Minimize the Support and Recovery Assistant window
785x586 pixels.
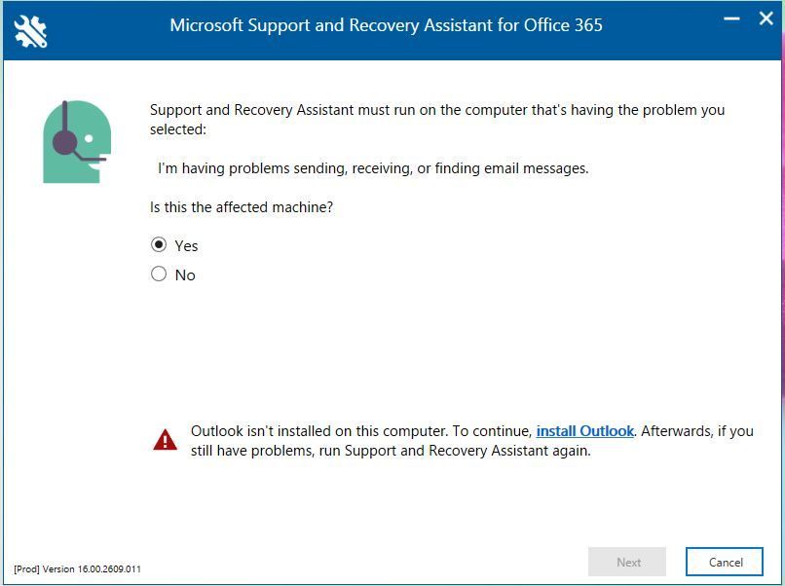point(732,18)
